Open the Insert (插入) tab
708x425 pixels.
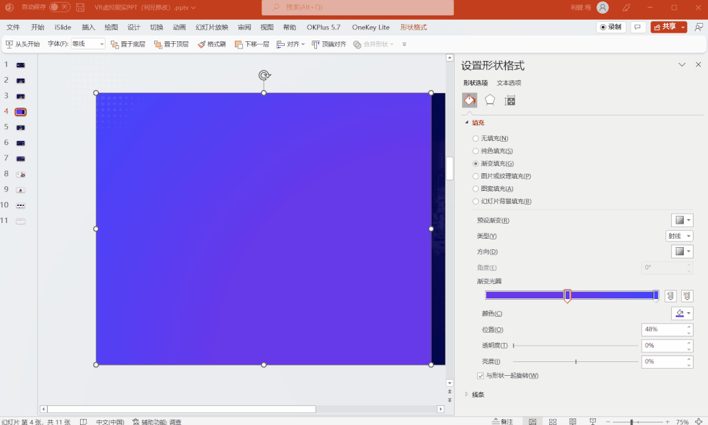click(x=89, y=27)
